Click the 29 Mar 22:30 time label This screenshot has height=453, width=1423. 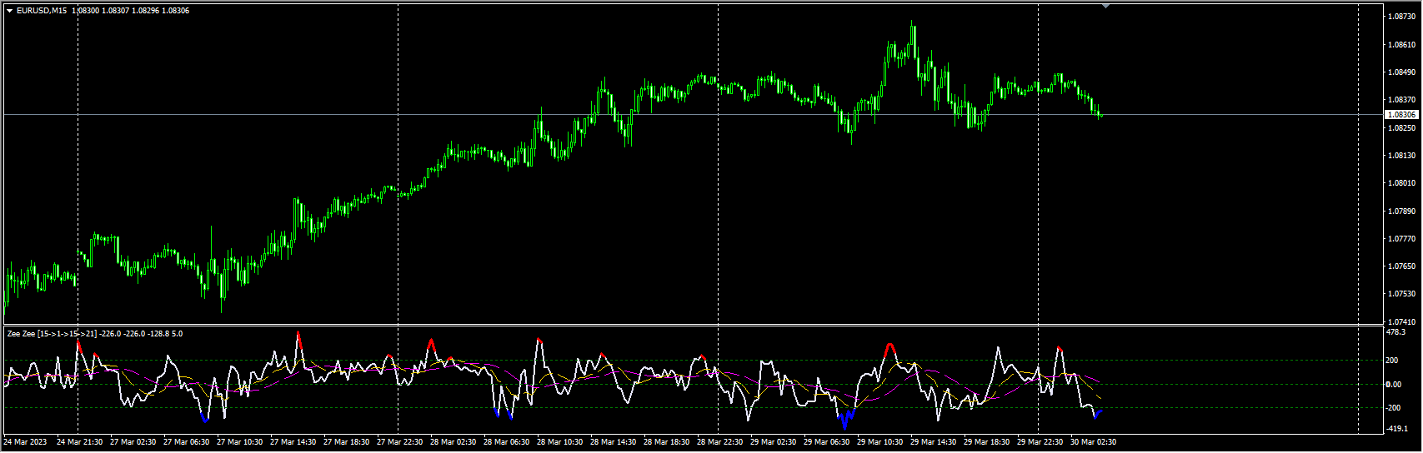point(1040,442)
